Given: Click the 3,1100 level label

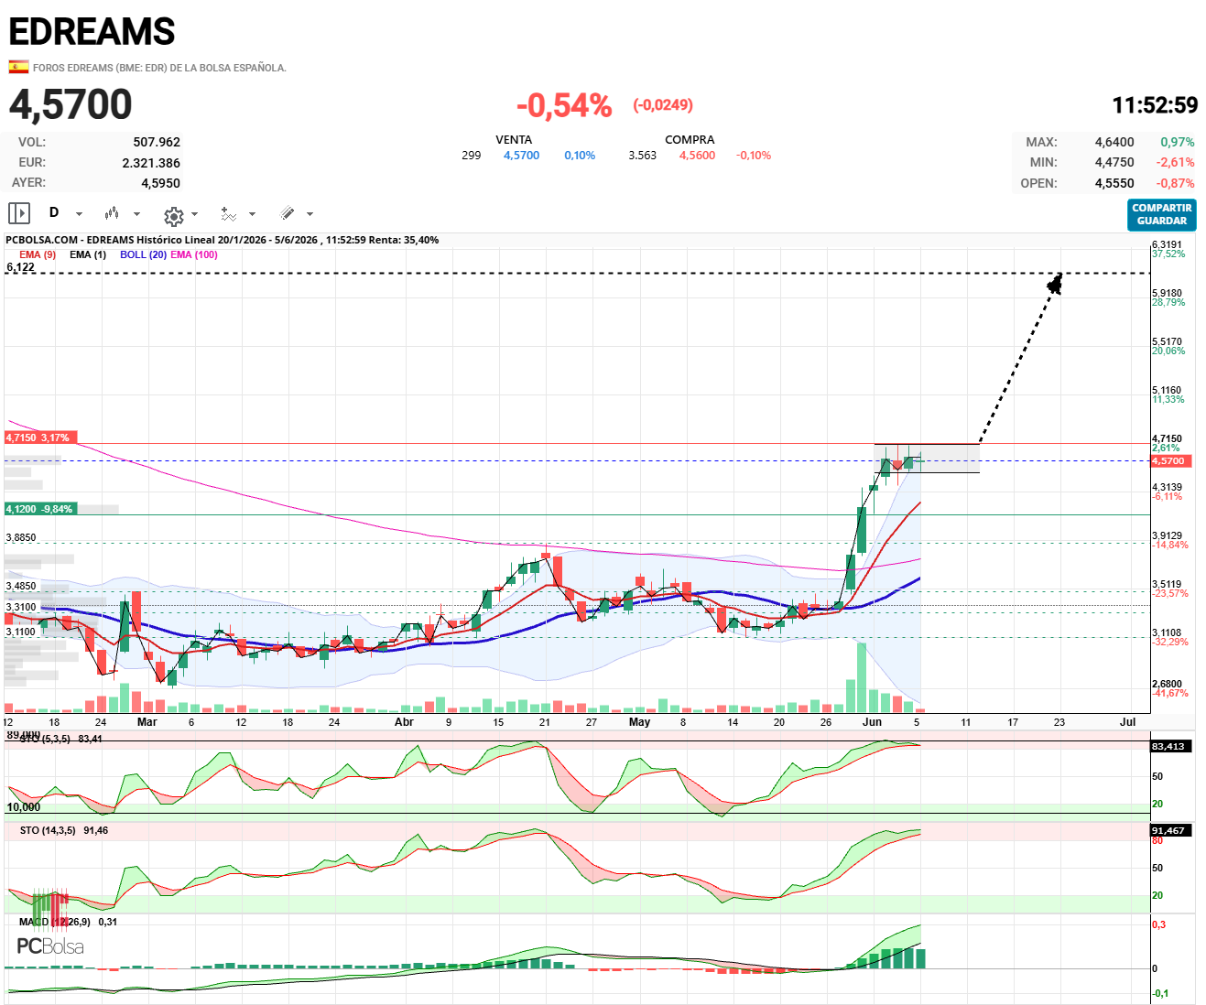Looking at the screenshot, I should (21, 632).
